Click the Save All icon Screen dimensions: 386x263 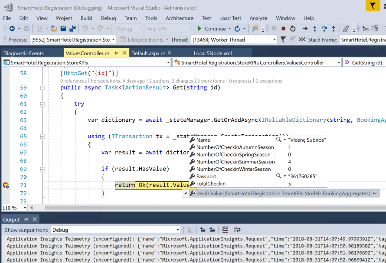pyautogui.click(x=72, y=29)
